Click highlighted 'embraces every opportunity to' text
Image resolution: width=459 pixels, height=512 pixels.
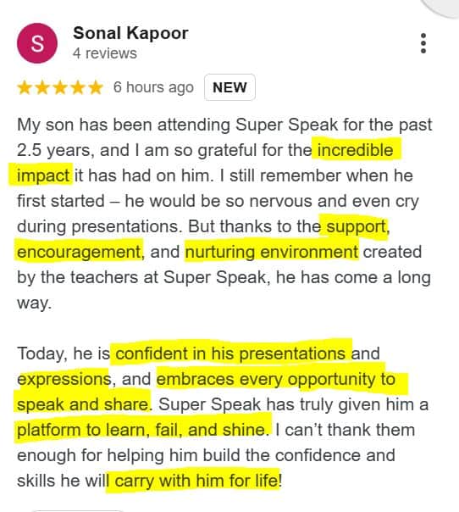[276, 379]
